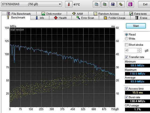Toggle the Access time checkbox
The height and width of the screenshot is (113, 150).
pyautogui.click(x=126, y=89)
